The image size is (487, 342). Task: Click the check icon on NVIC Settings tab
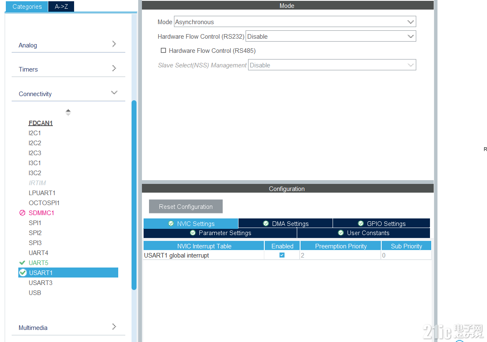tap(171, 223)
